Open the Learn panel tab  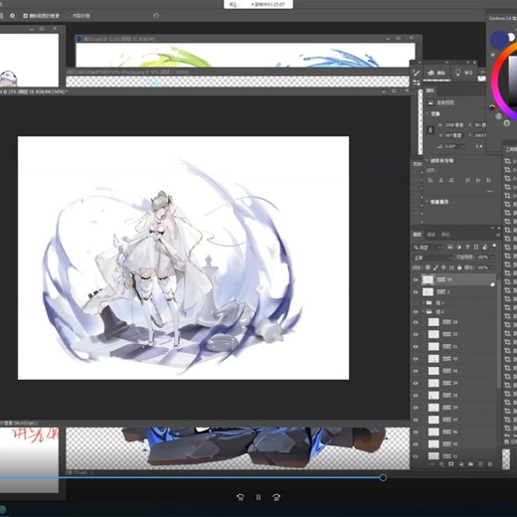tap(463, 73)
